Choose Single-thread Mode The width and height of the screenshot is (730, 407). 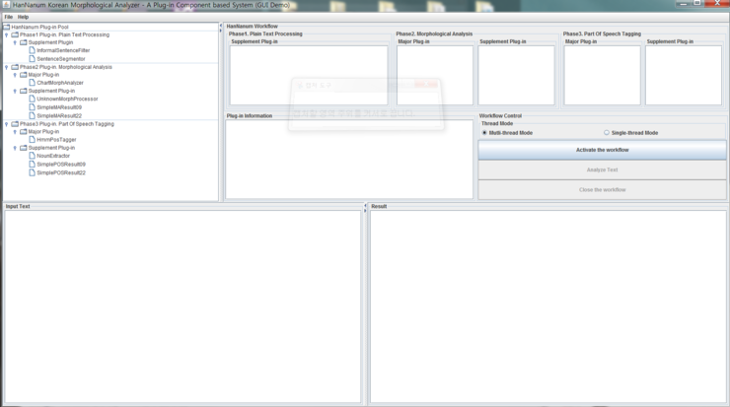pyautogui.click(x=607, y=133)
